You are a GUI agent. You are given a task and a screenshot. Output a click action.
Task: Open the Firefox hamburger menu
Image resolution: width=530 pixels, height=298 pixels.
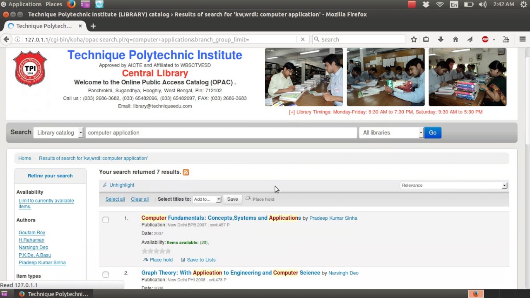click(x=523, y=39)
